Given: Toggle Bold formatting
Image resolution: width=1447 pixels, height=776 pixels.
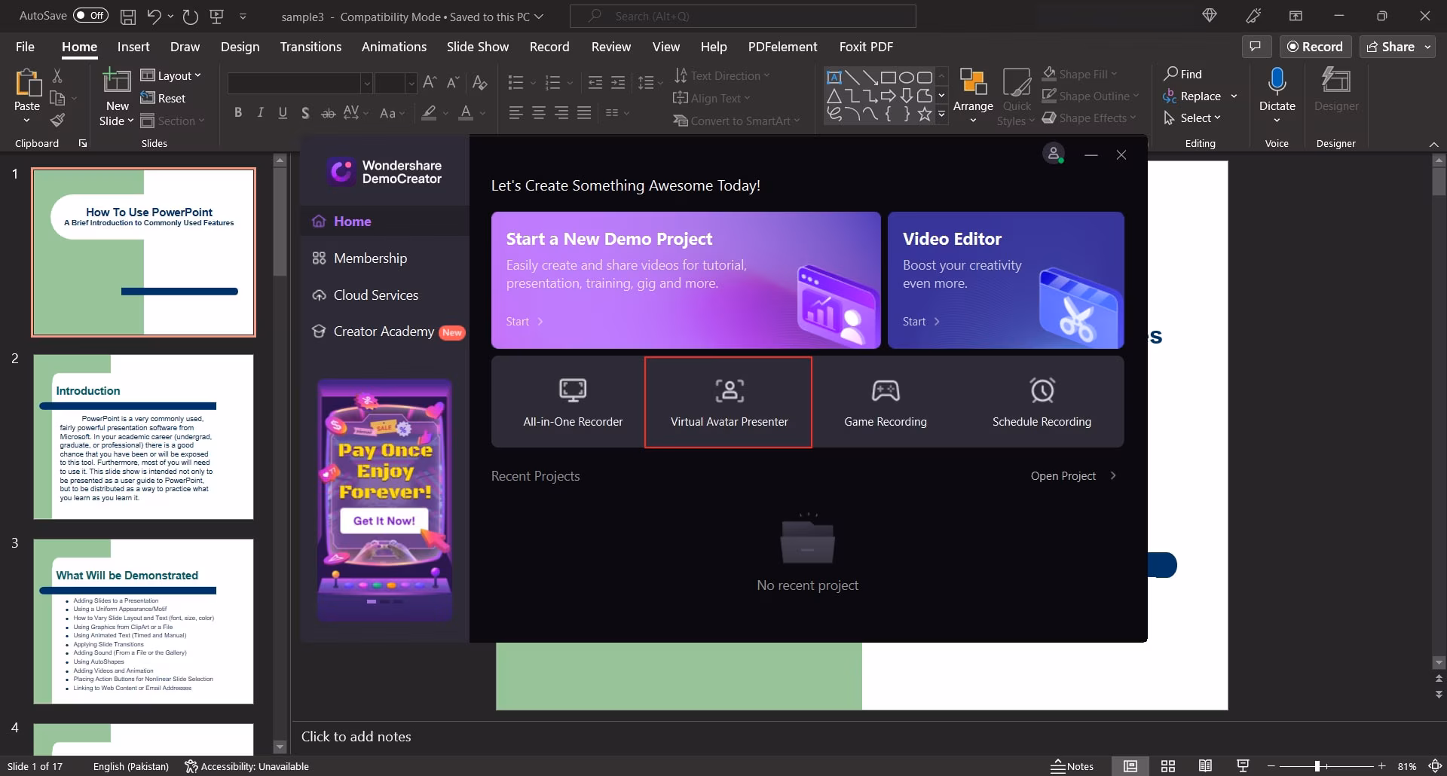Looking at the screenshot, I should point(238,113).
